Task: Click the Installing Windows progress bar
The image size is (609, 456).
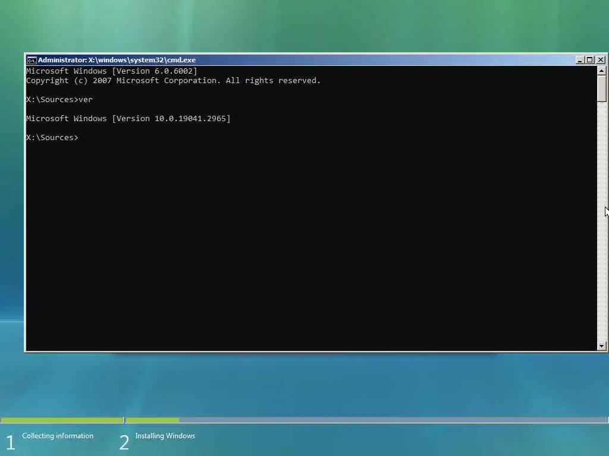Action: [366, 420]
